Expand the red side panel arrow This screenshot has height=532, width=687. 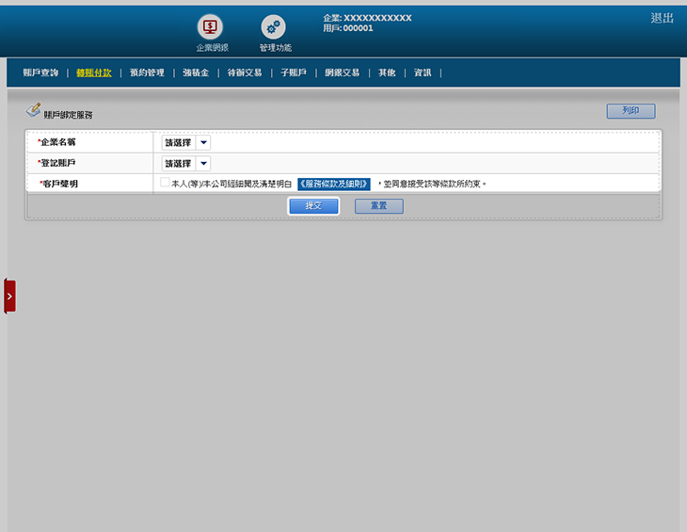[x=9, y=296]
